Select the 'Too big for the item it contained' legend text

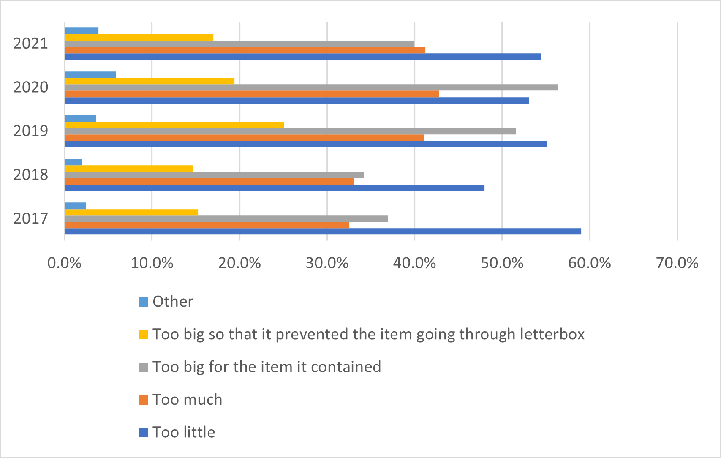pyautogui.click(x=267, y=367)
